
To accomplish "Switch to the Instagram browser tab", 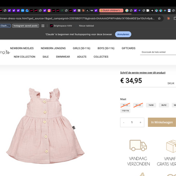I will pyautogui.click(x=49, y=11).
